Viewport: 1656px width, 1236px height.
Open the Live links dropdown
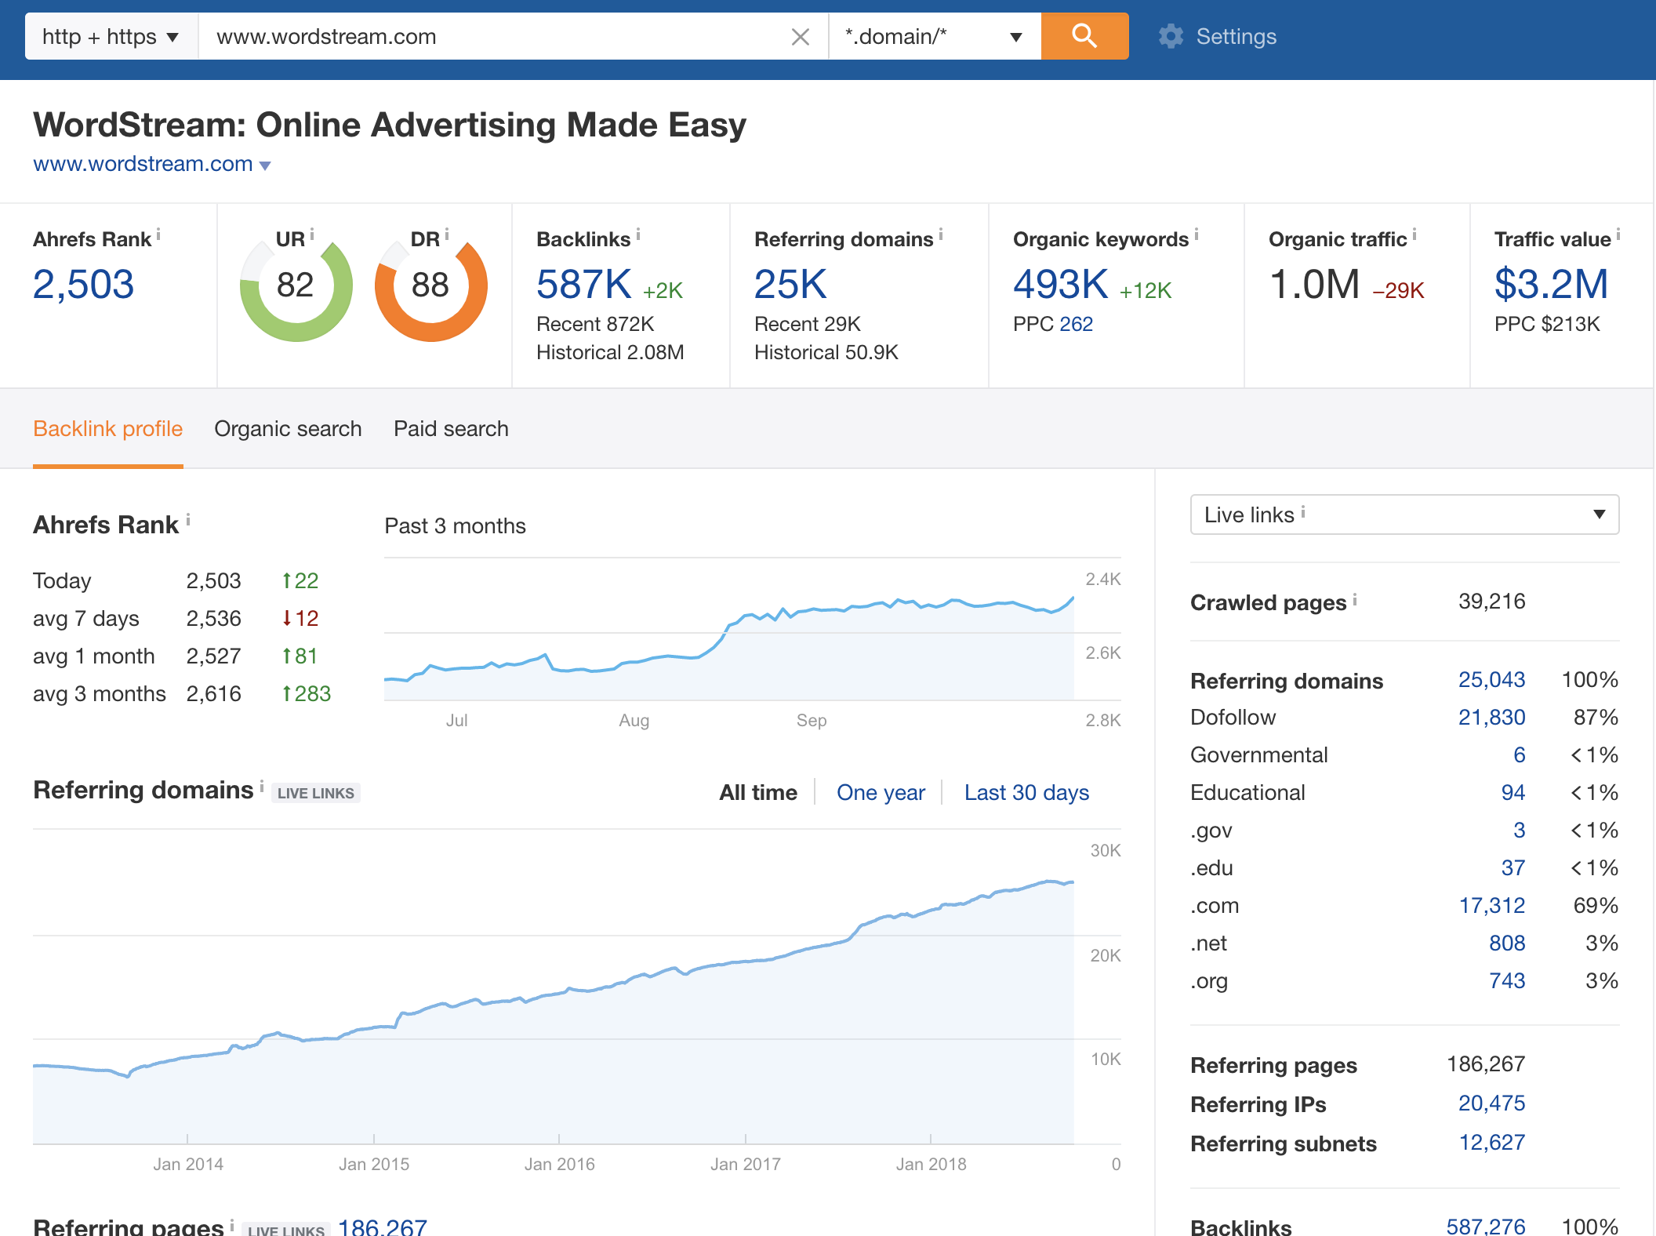(1404, 514)
